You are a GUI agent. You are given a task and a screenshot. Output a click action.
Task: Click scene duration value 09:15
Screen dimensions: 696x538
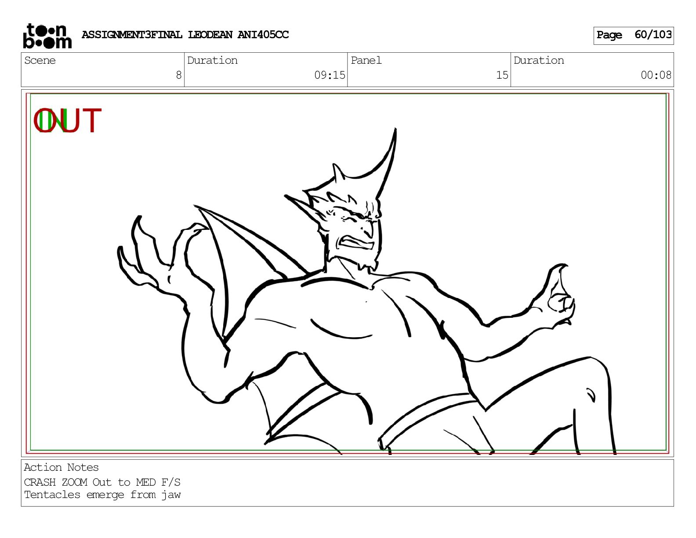(330, 75)
